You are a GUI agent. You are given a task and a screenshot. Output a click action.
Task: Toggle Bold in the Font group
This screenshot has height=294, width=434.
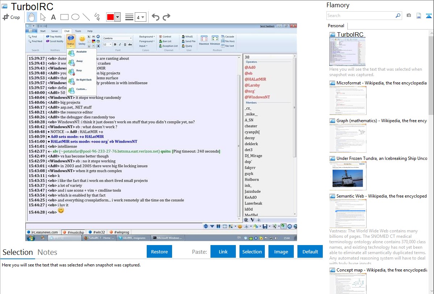point(115,44)
